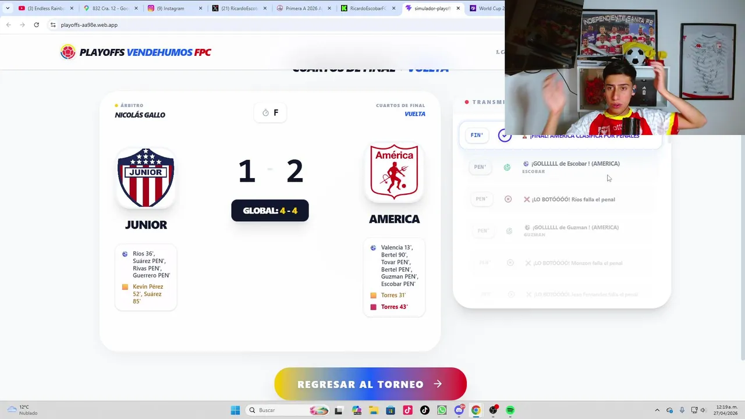The width and height of the screenshot is (745, 419).
Task: Click the goal icon beside Guzman's penalty
Action: point(509,231)
